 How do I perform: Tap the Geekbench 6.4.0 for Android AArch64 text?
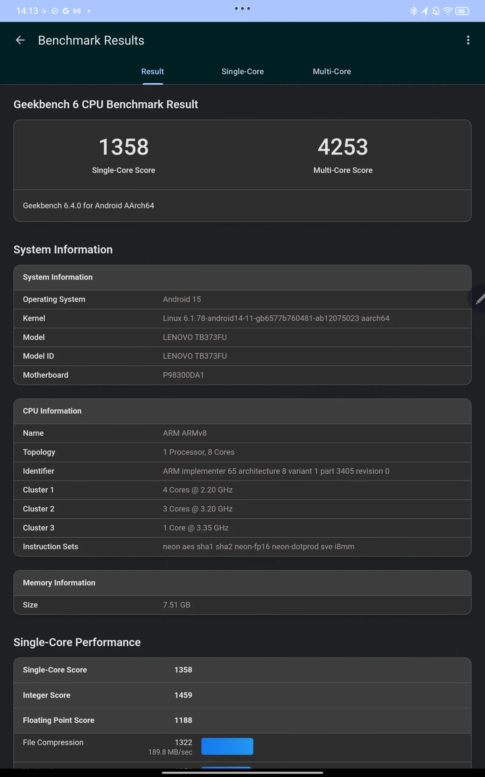(89, 205)
